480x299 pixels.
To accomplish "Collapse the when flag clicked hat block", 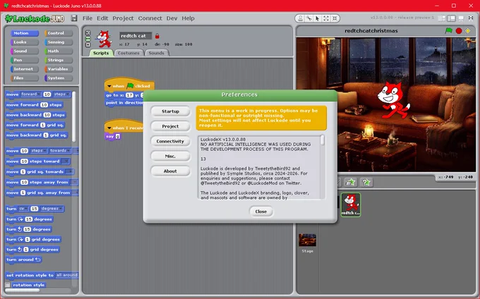I will 109,86.
